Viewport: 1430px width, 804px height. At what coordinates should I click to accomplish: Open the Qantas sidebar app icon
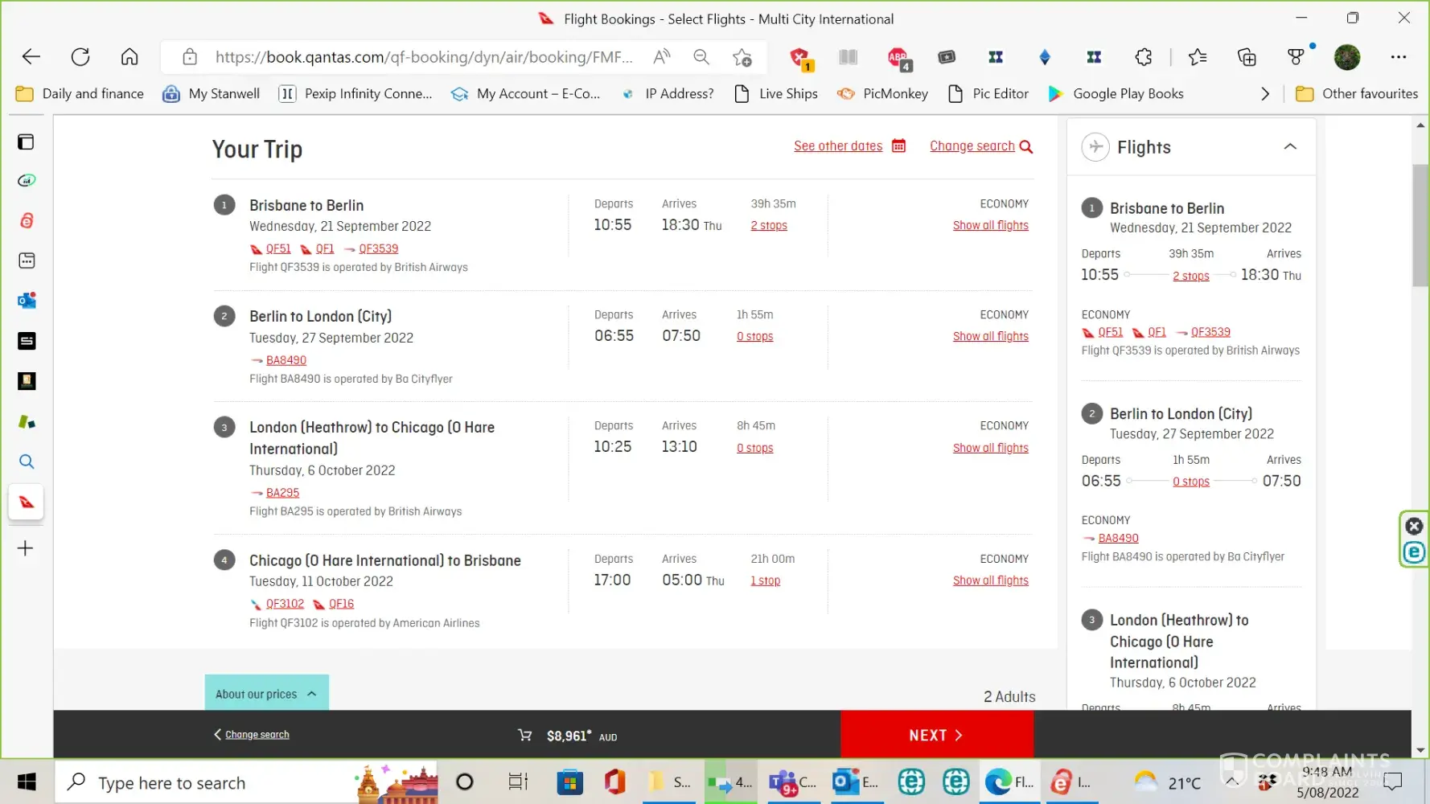pyautogui.click(x=27, y=502)
